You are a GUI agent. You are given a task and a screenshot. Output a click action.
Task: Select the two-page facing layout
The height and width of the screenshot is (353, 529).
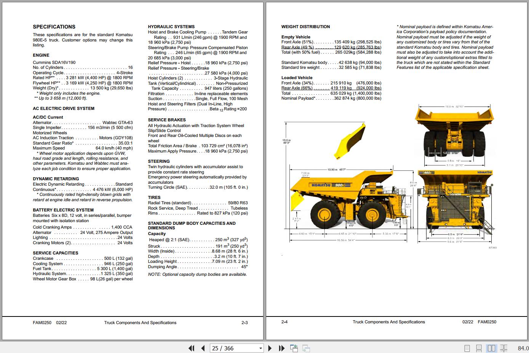pyautogui.click(x=491, y=348)
